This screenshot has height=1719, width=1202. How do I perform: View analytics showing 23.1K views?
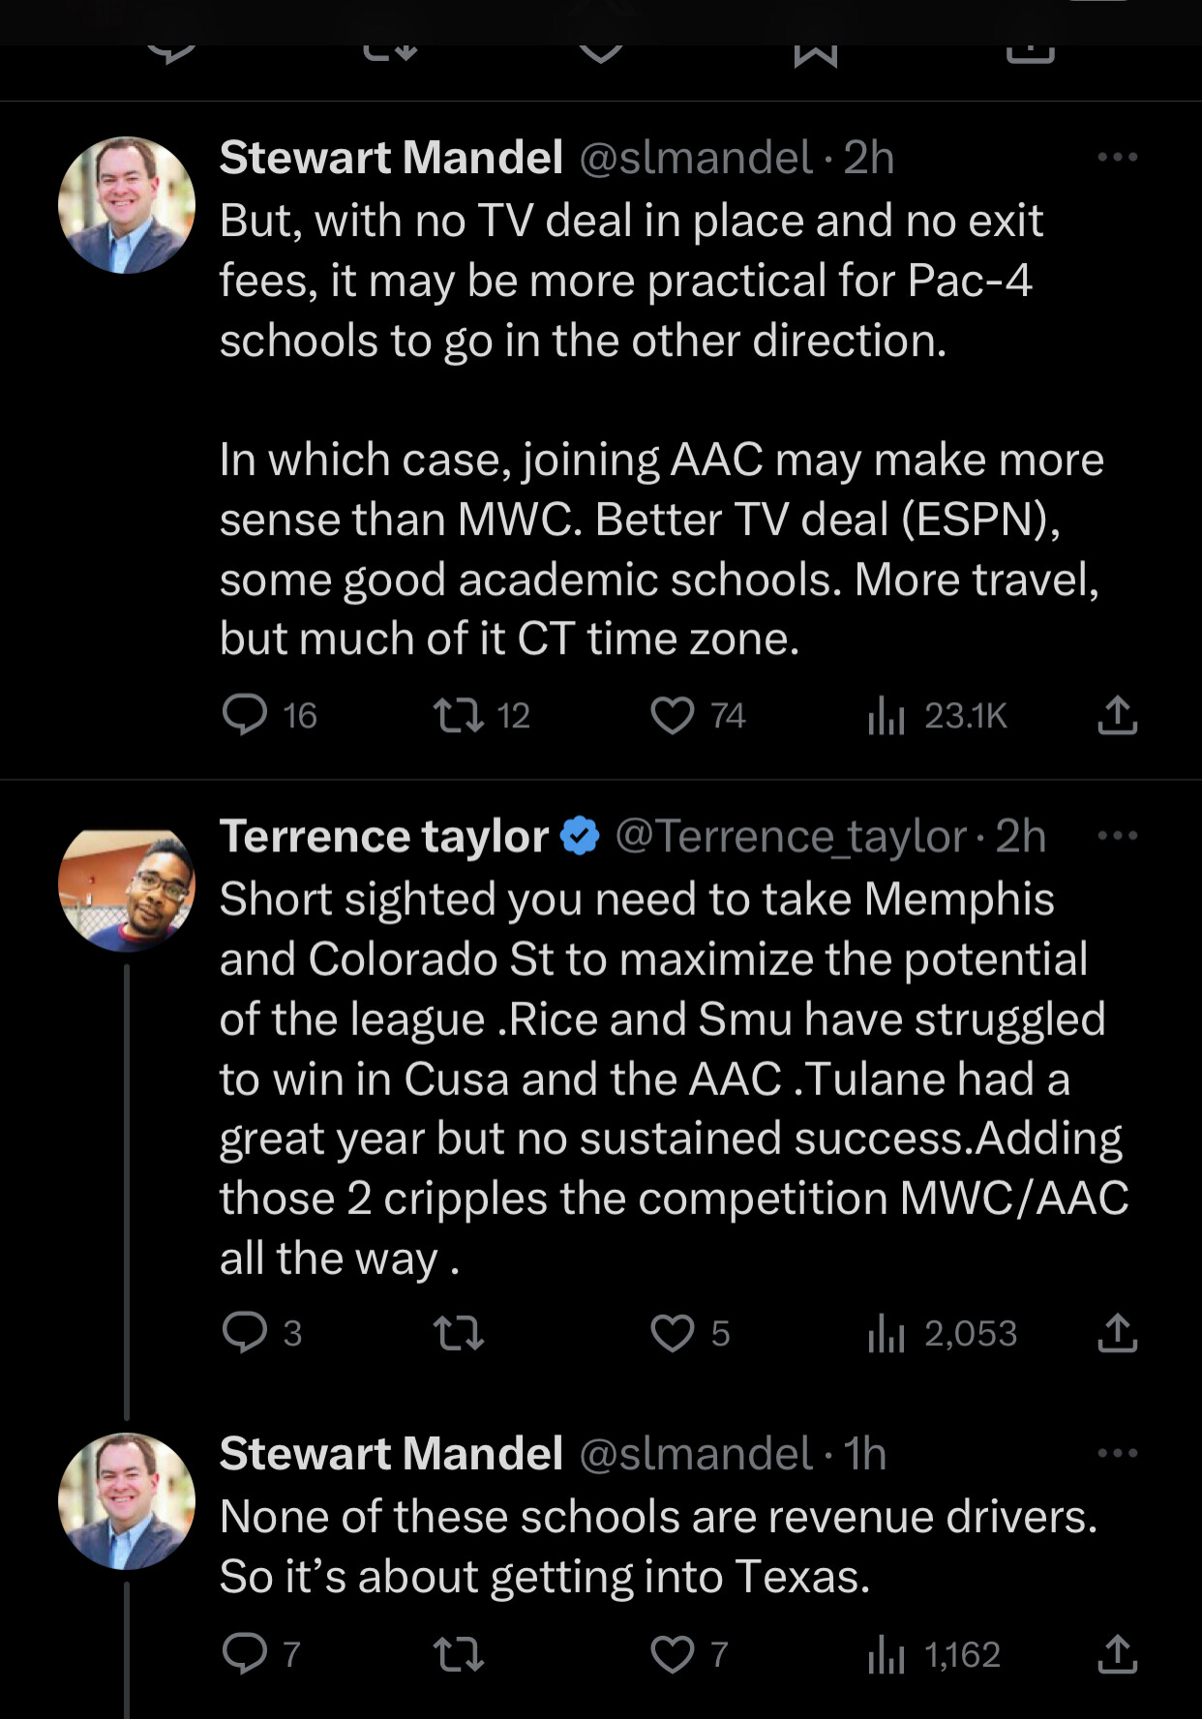(x=886, y=716)
